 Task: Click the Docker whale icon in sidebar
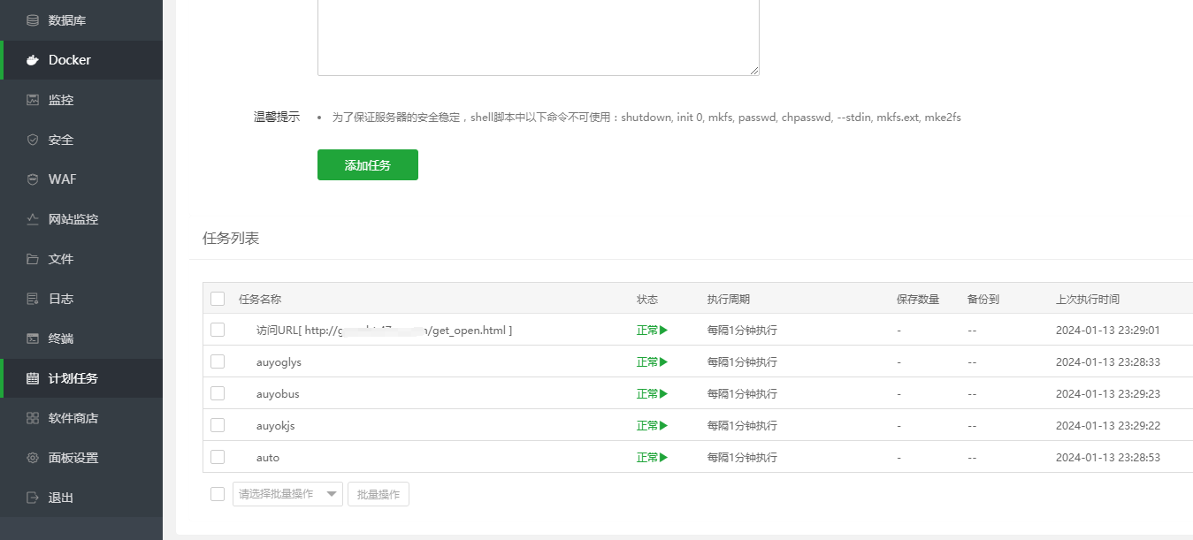tap(33, 60)
